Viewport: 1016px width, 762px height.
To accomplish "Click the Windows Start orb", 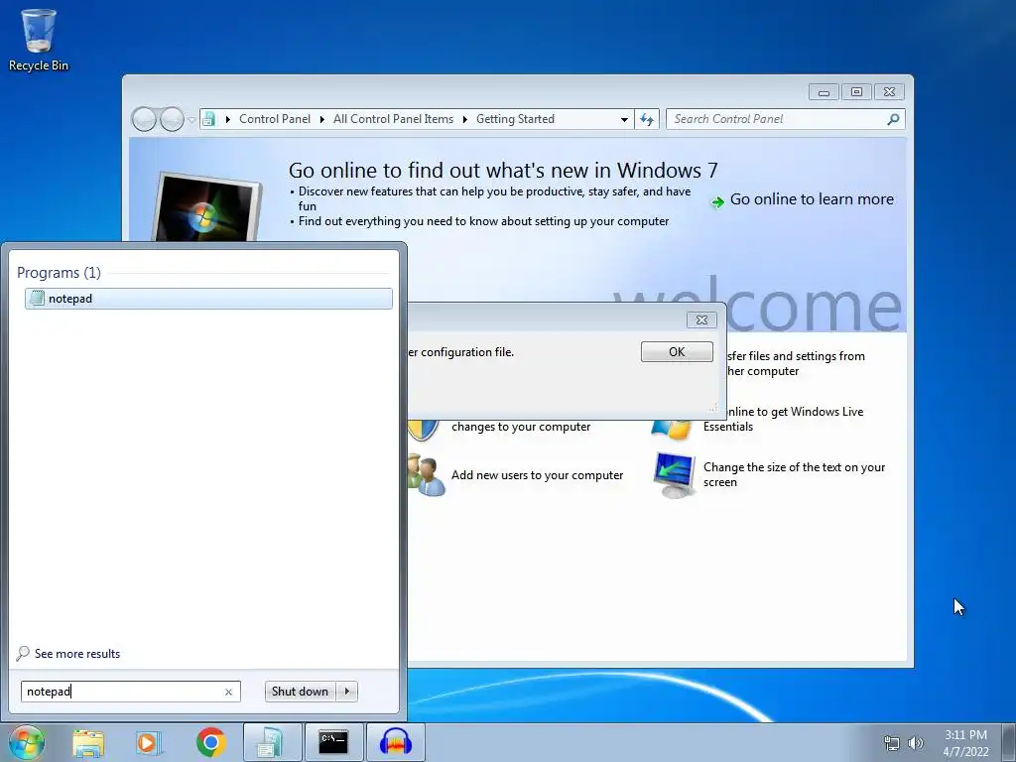I will click(26, 742).
